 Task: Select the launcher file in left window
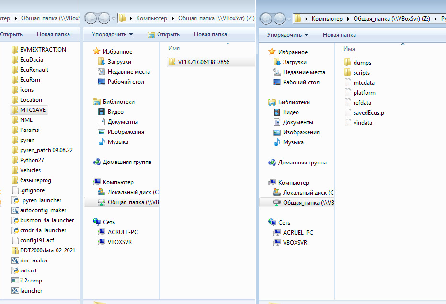[27, 291]
